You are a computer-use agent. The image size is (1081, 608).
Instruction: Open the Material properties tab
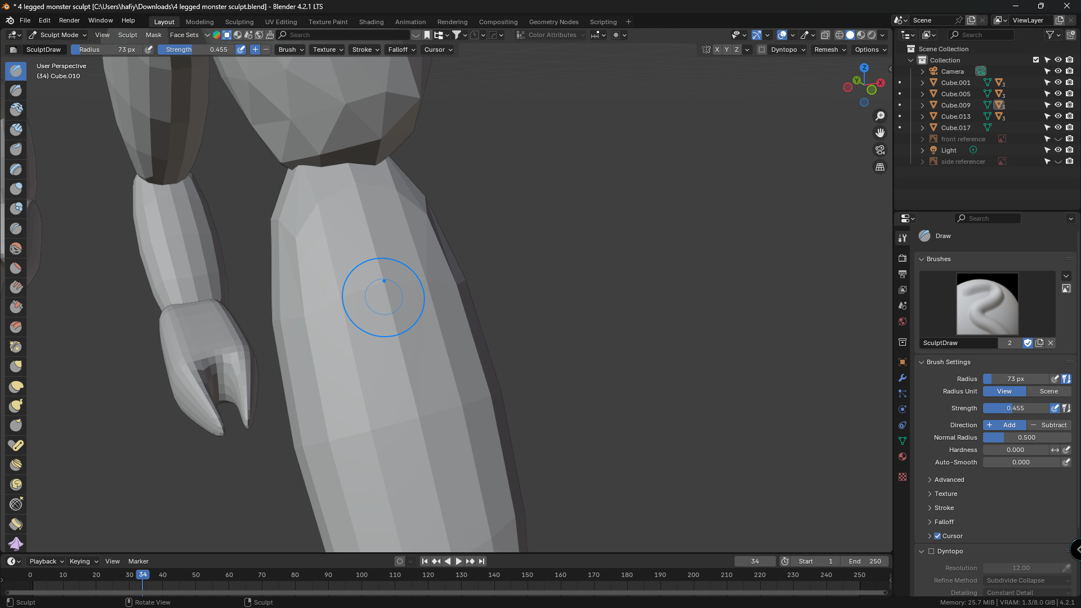click(x=903, y=457)
